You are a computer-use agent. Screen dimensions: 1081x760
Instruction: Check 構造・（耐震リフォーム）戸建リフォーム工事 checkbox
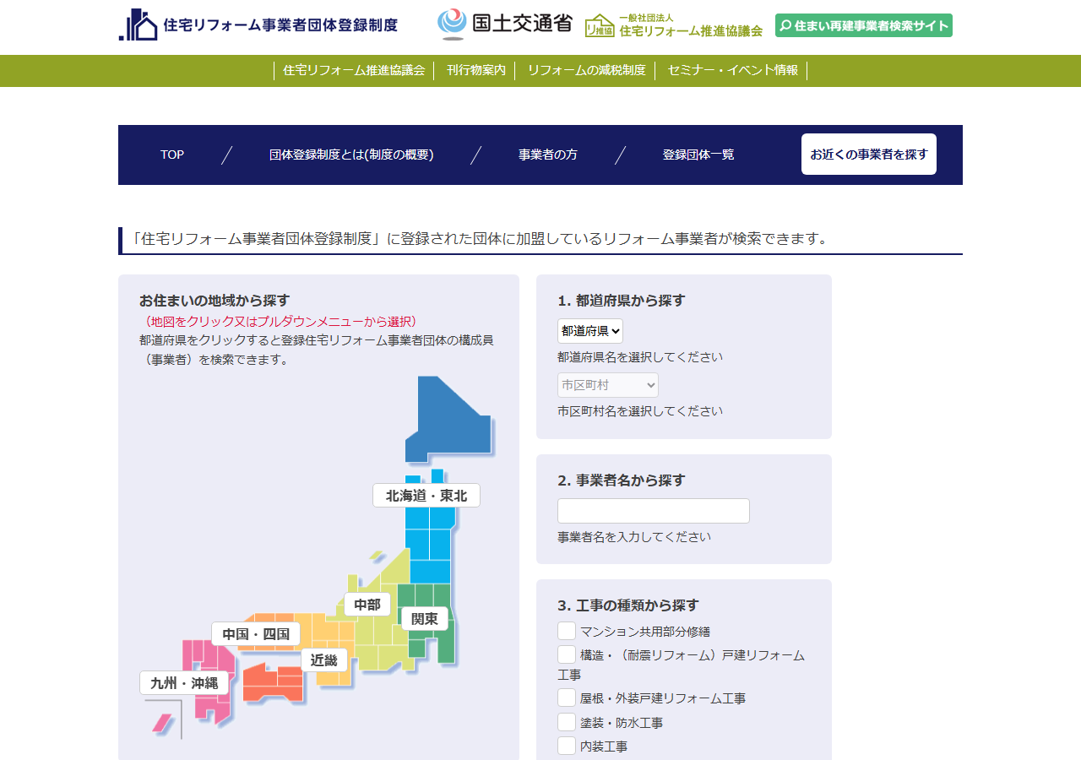click(567, 654)
